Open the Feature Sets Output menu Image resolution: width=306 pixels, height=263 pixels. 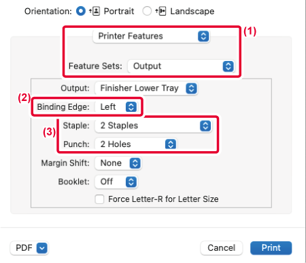[181, 66]
